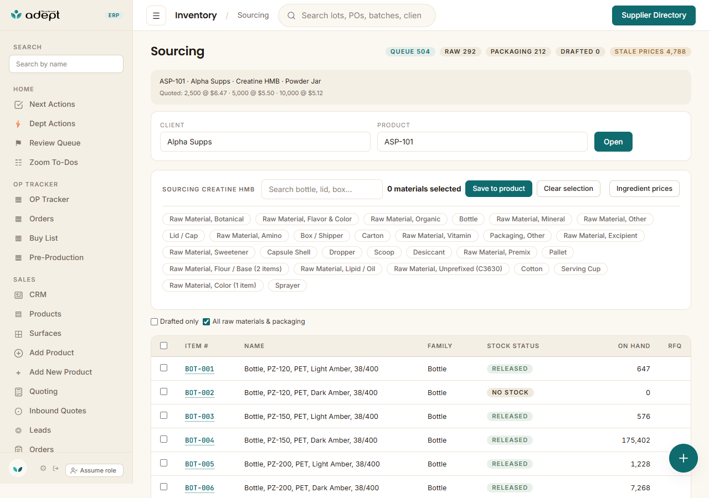The width and height of the screenshot is (709, 498).
Task: Open Leads via its target icon
Action: [x=18, y=430]
